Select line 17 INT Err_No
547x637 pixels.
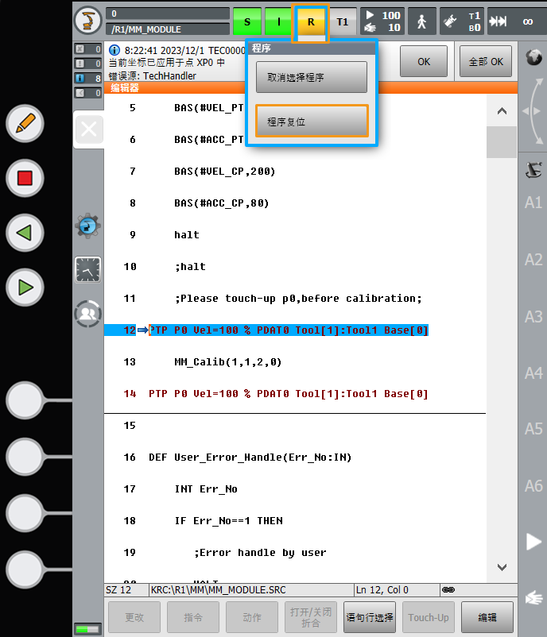pos(206,489)
